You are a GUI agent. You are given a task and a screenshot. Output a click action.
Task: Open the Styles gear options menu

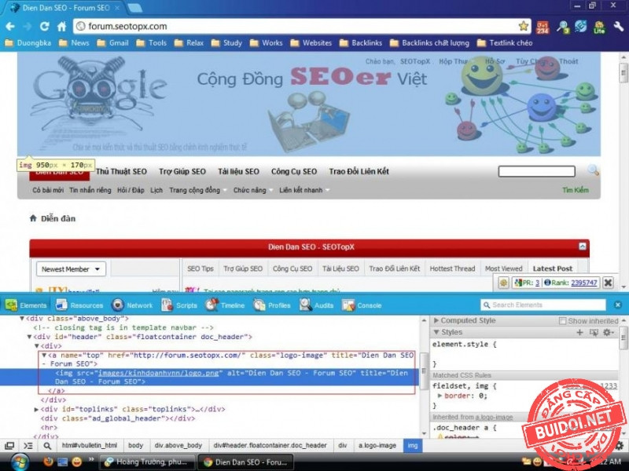(x=608, y=332)
